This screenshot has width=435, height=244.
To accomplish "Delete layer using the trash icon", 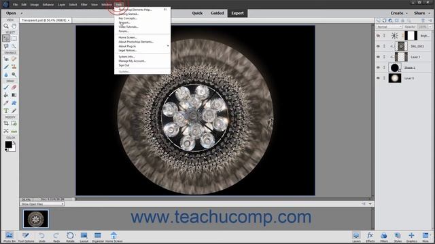I will (x=423, y=20).
